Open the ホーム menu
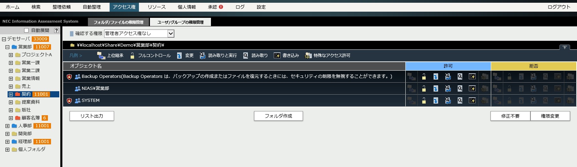The image size is (577, 167). (x=12, y=7)
